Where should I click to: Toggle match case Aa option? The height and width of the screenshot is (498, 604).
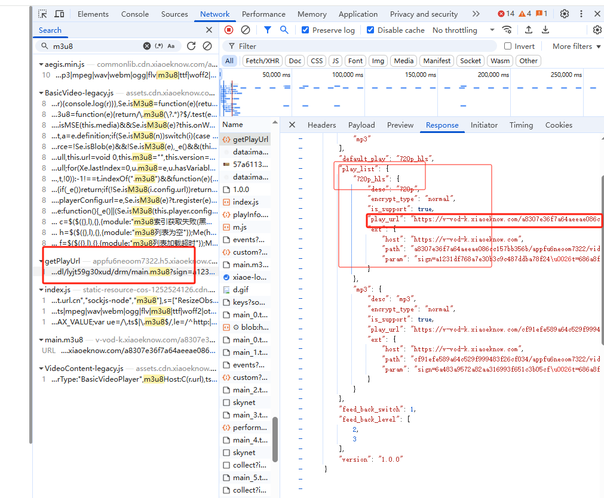171,46
